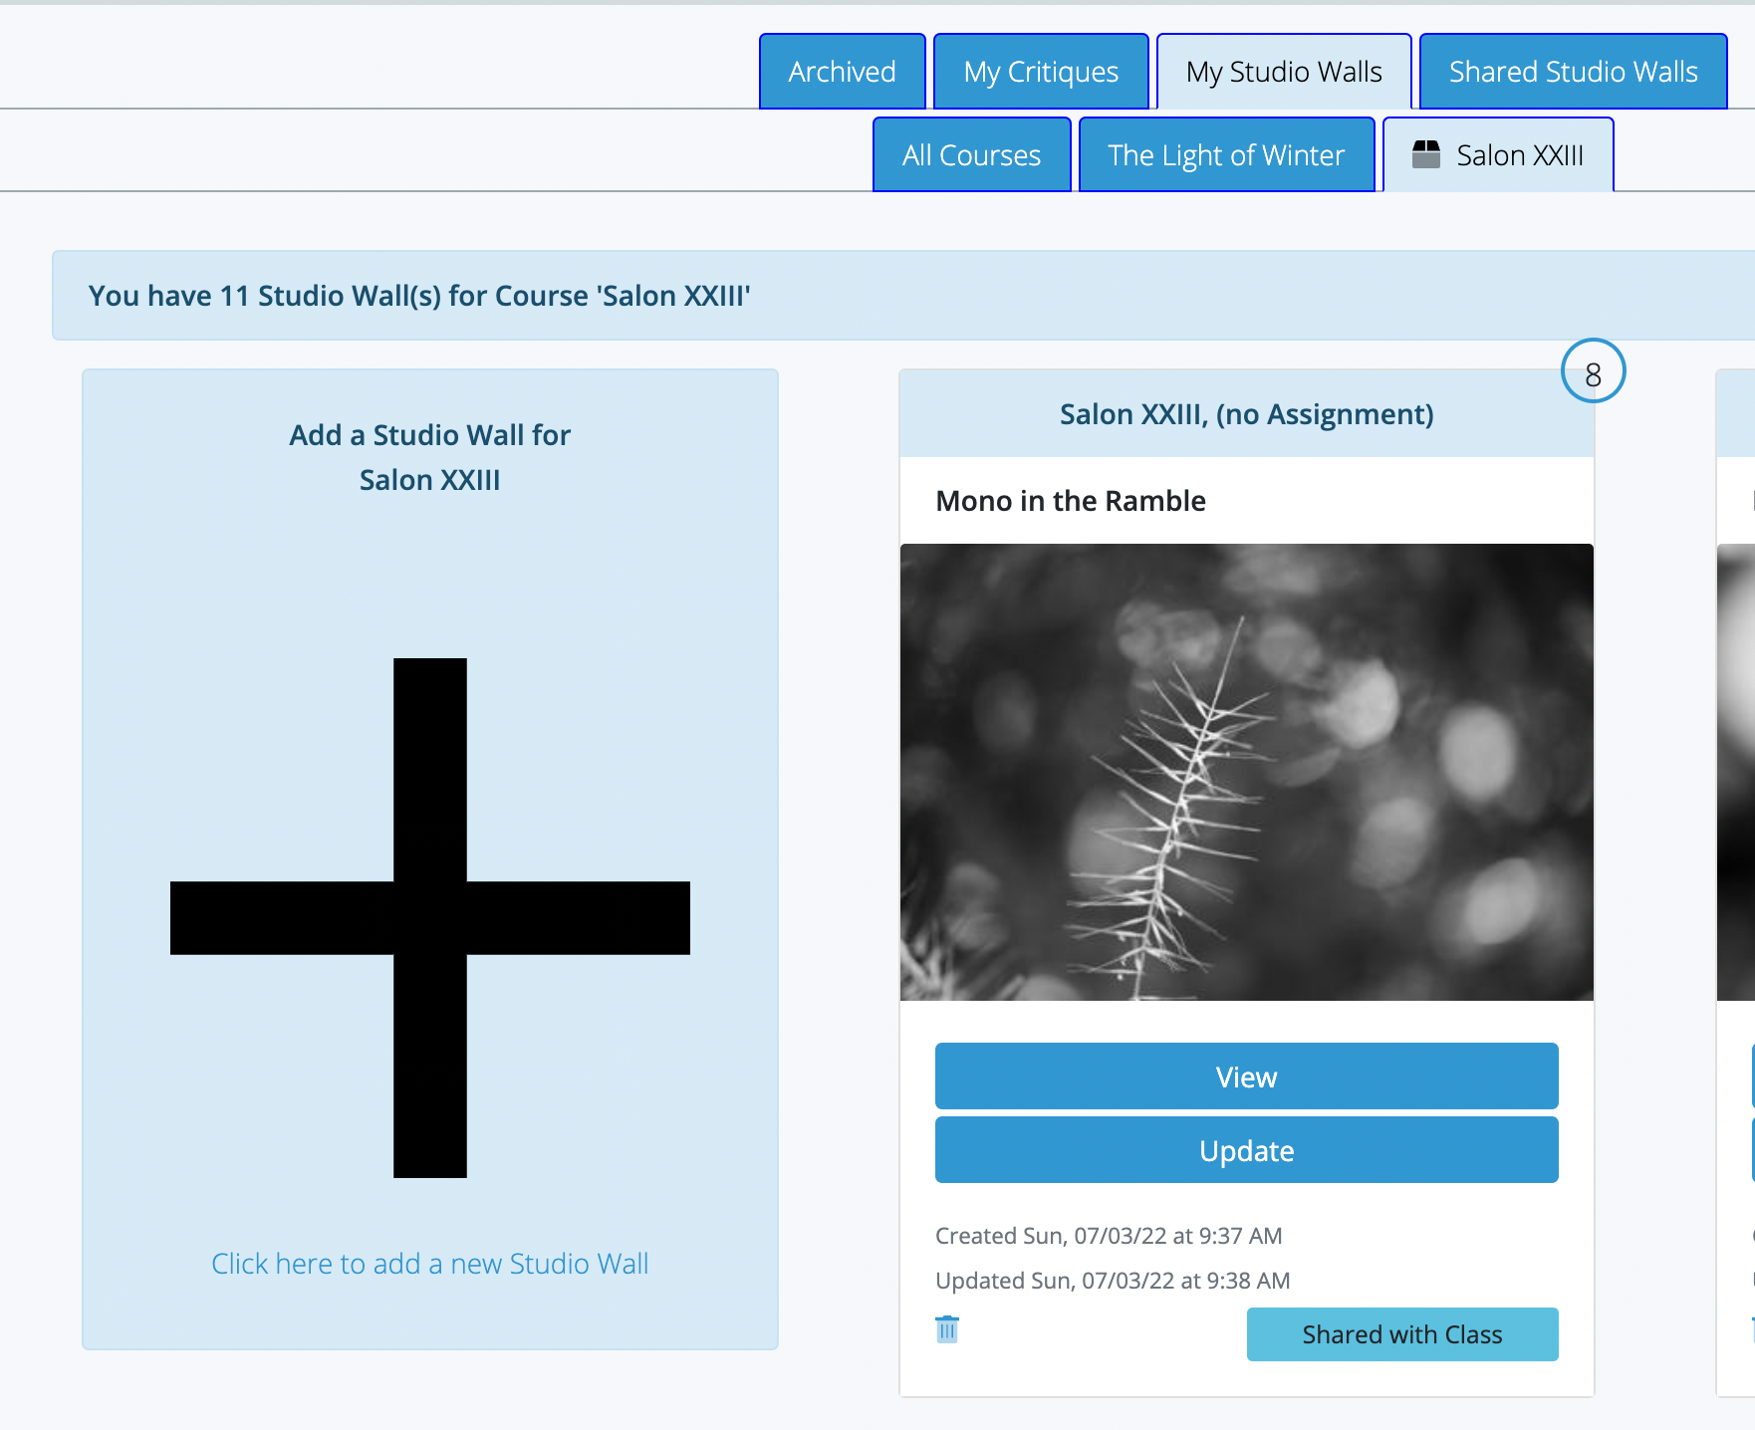The height and width of the screenshot is (1430, 1755).
Task: Click the 'Add a Studio Wall for Salon XXIII' heading
Action: click(430, 457)
